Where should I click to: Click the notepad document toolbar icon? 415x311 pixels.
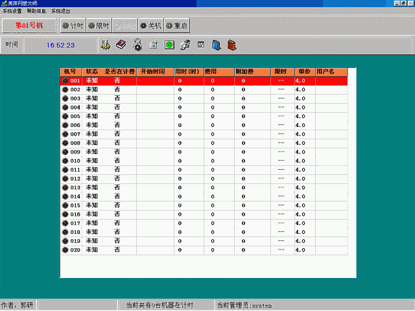154,45
